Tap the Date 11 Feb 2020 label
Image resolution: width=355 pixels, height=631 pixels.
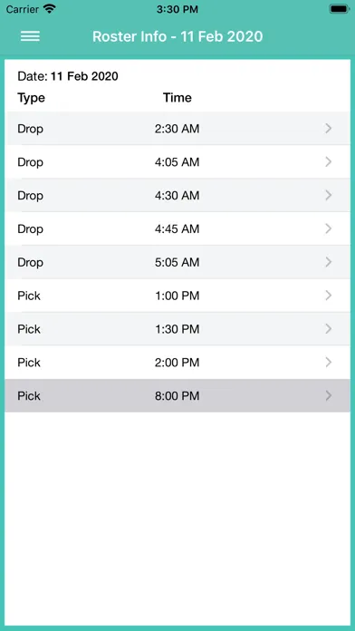pos(68,76)
